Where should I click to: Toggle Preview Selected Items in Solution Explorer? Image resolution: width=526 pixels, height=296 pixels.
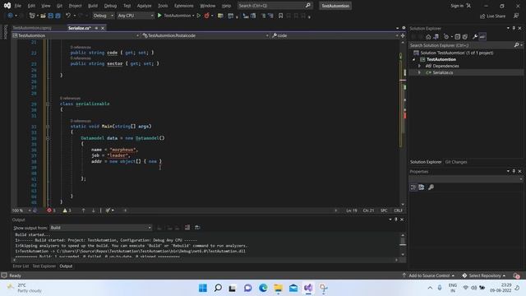click(x=482, y=36)
